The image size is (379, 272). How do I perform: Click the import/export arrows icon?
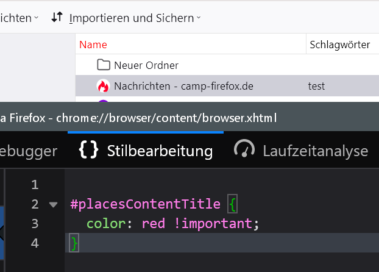tap(57, 18)
